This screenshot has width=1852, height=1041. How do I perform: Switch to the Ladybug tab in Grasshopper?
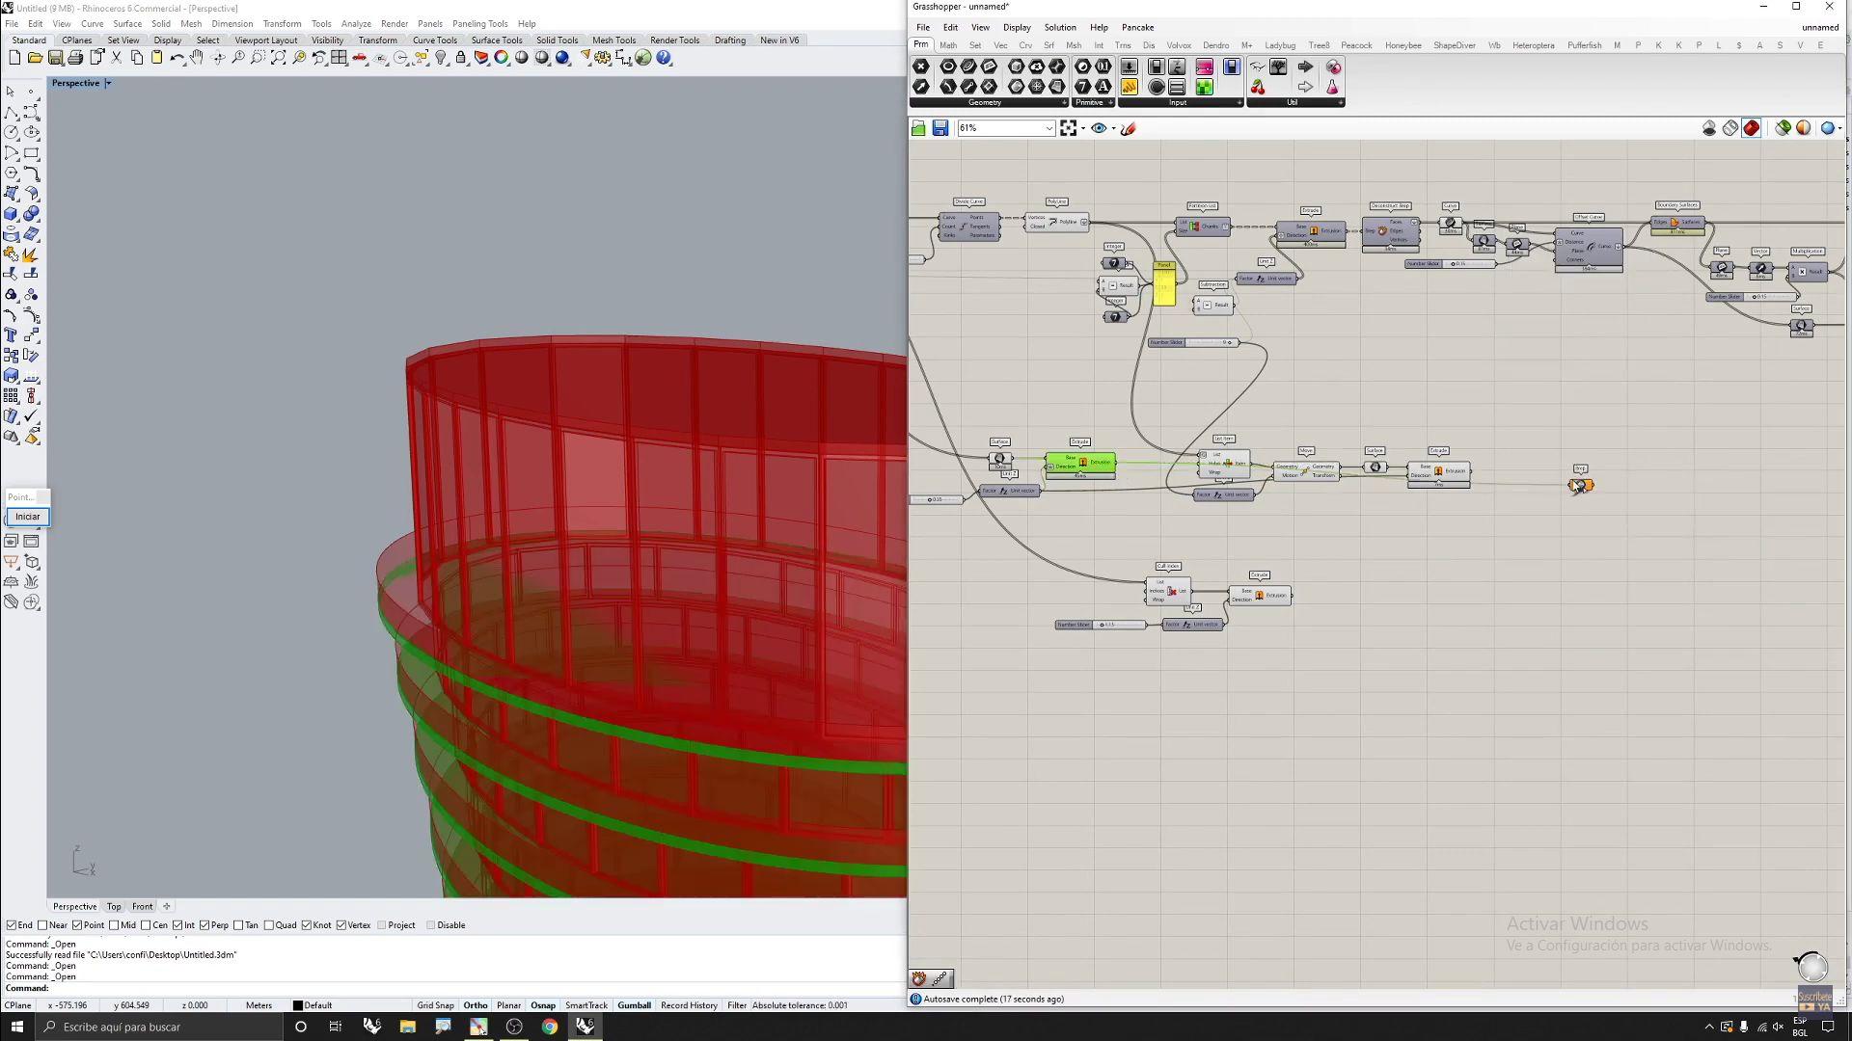pos(1279,45)
